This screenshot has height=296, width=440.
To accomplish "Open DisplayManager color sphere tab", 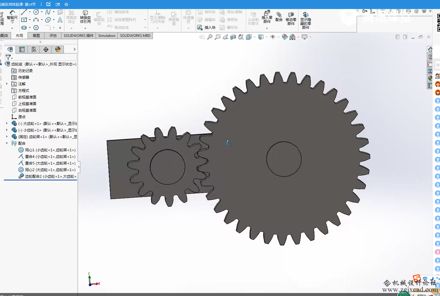I will pos(58,50).
